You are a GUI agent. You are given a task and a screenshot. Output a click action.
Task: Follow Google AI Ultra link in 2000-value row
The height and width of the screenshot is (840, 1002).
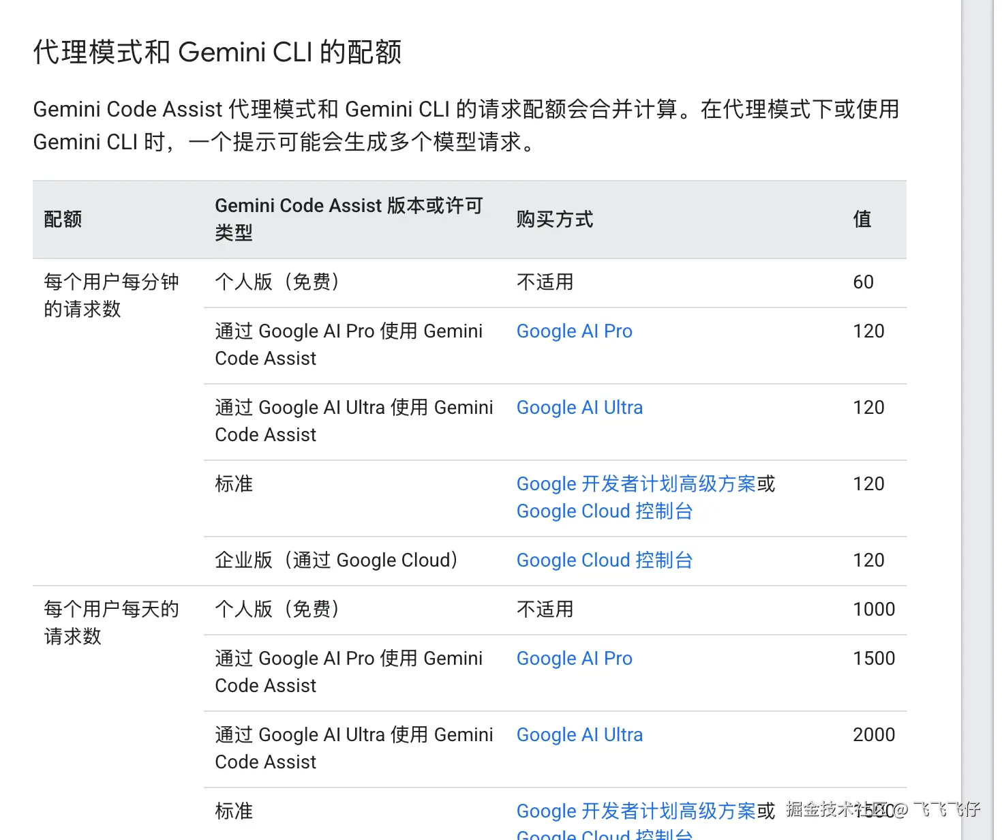click(x=579, y=735)
